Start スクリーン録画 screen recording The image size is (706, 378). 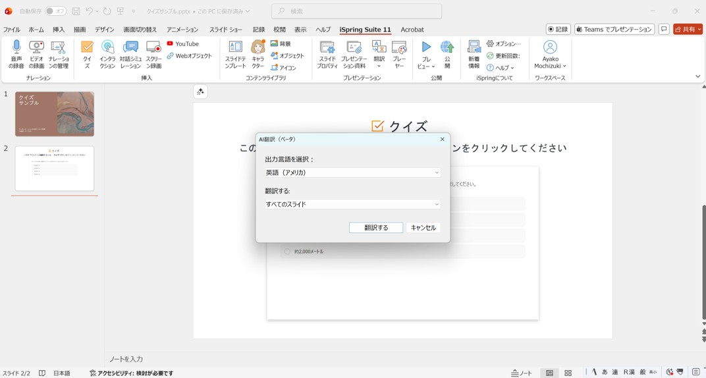tap(153, 53)
